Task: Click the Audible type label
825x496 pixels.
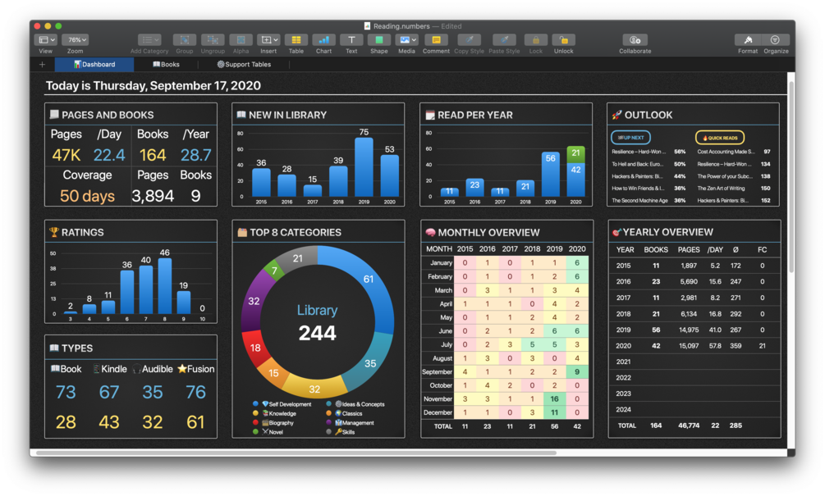Action: pos(153,369)
